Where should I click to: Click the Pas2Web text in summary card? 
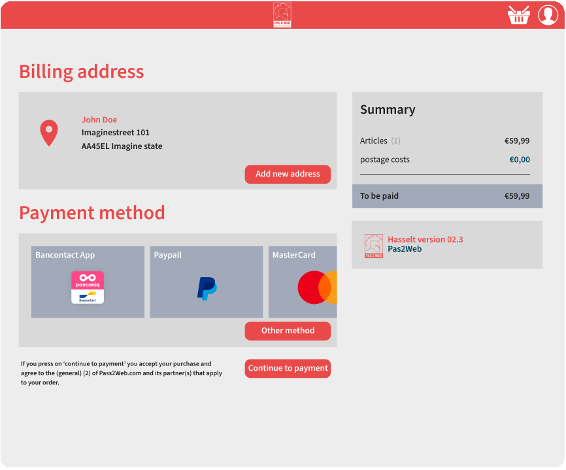pyautogui.click(x=405, y=249)
